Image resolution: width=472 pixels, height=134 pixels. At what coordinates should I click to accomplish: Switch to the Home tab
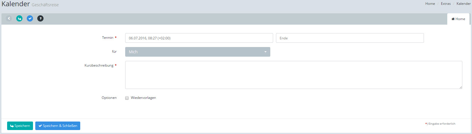(458, 19)
